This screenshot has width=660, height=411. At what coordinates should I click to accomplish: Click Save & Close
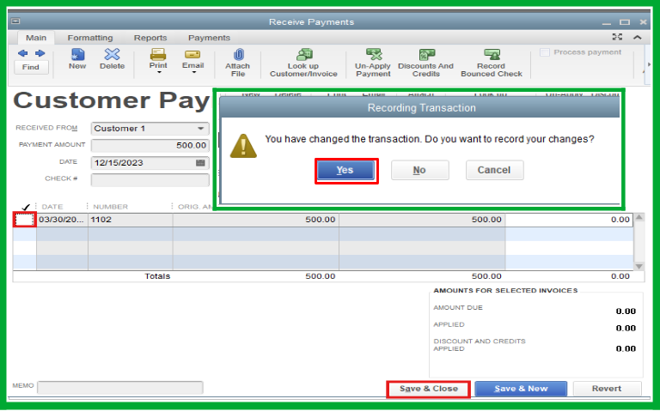point(429,390)
